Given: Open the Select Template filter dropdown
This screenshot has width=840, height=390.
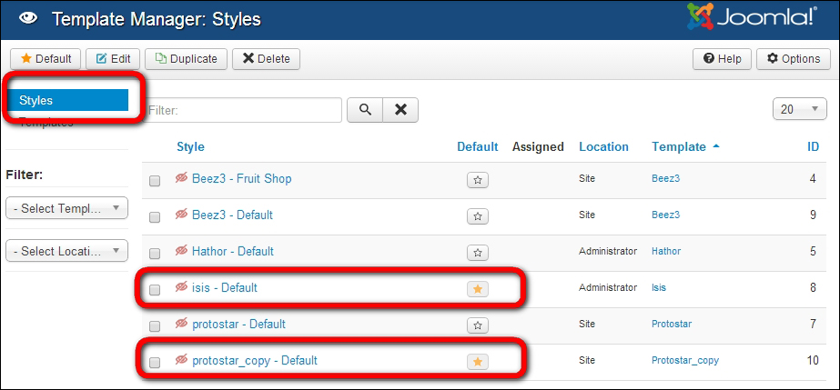Looking at the screenshot, I should pos(67,209).
